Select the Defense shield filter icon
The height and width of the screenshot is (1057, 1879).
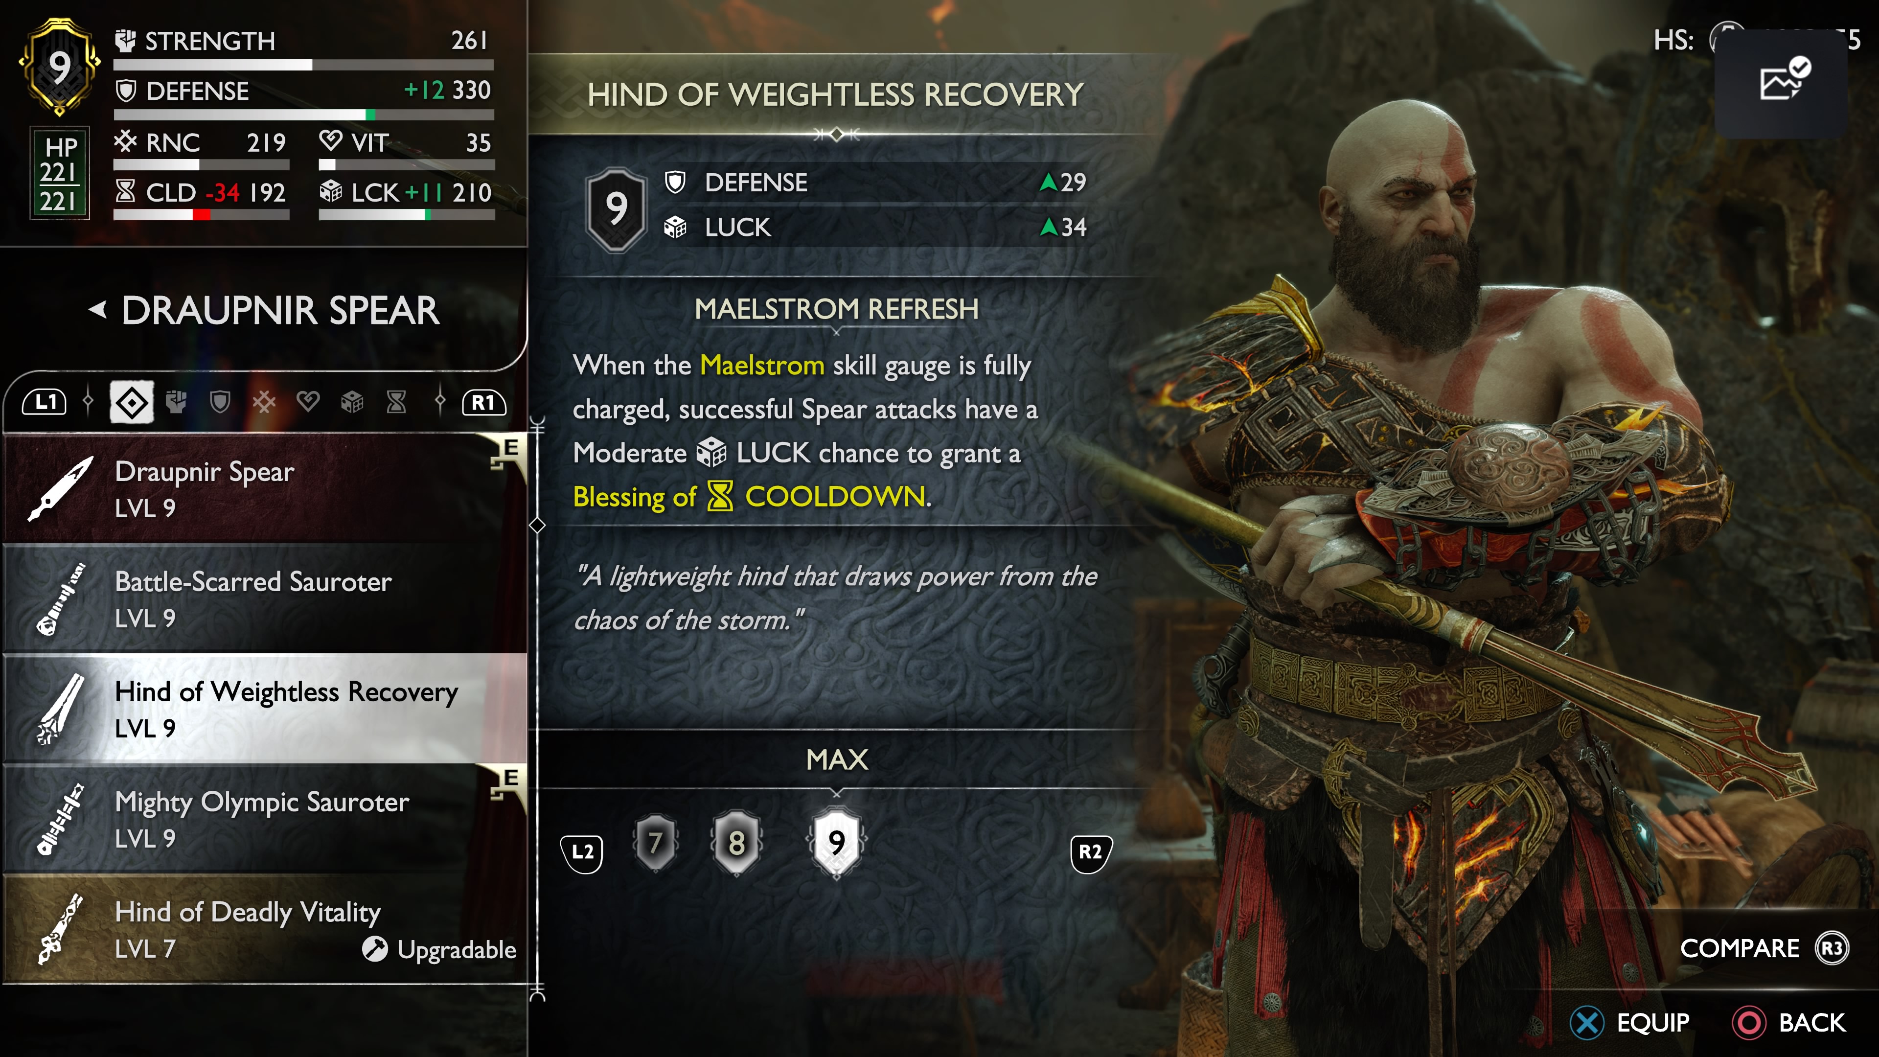click(220, 402)
